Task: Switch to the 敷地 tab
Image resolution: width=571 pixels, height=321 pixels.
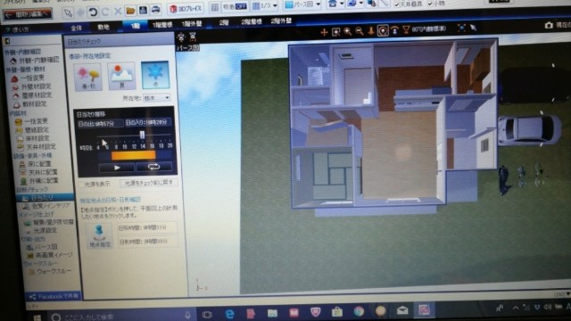Action: (x=103, y=27)
